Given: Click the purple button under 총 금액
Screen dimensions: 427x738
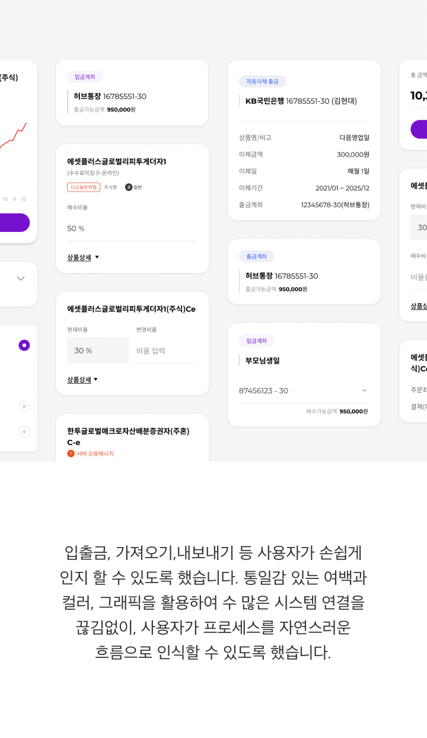Looking at the screenshot, I should (x=419, y=129).
